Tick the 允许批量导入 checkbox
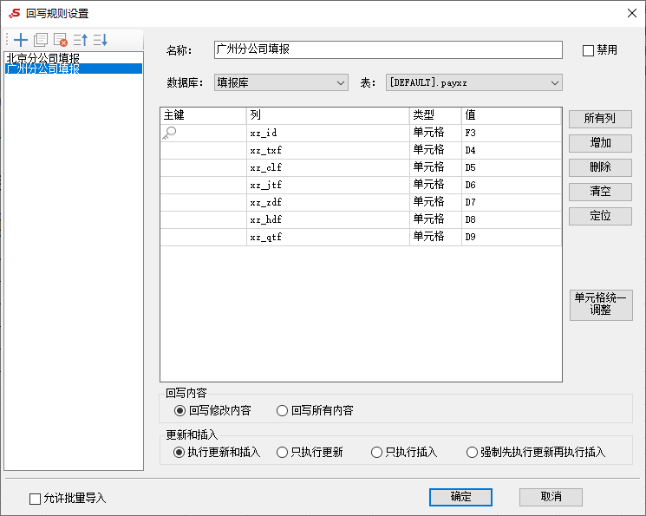This screenshot has width=646, height=516. [35, 499]
